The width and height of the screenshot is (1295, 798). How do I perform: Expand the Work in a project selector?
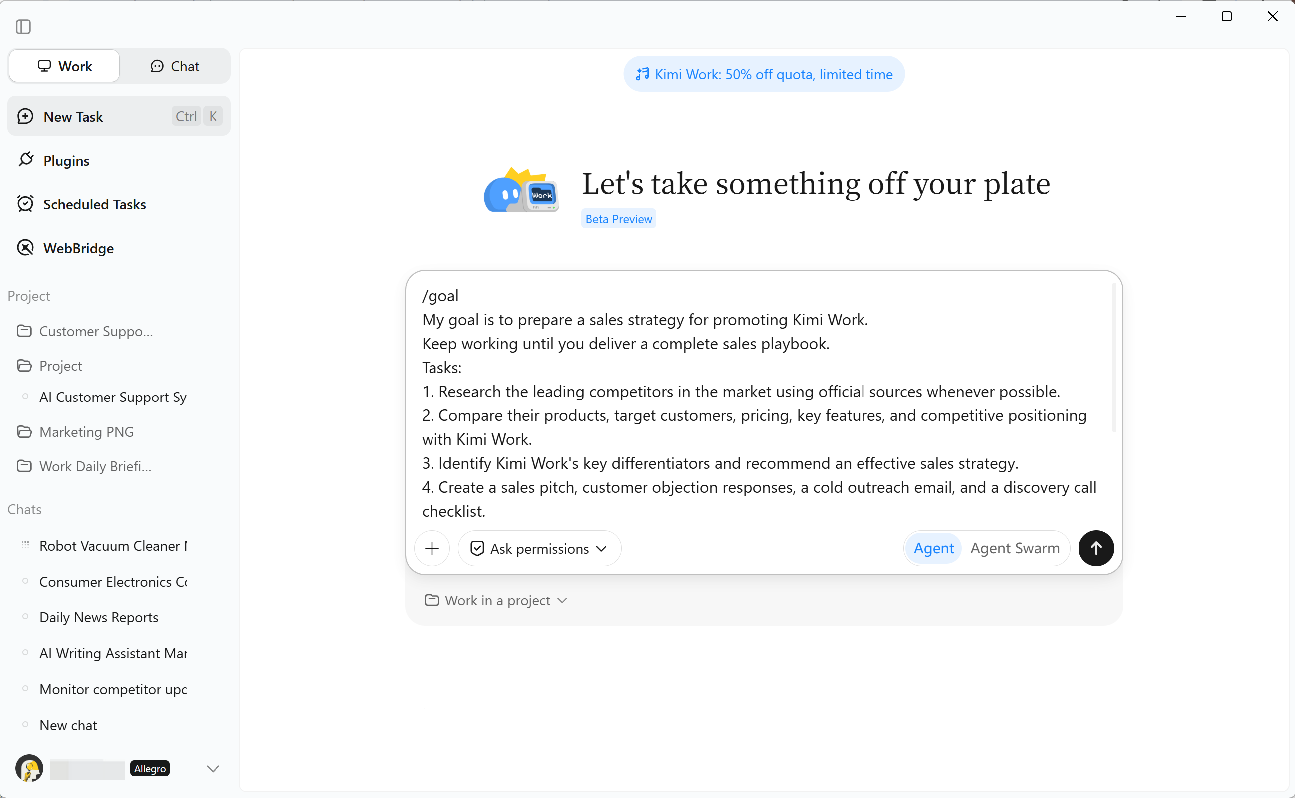tap(495, 600)
